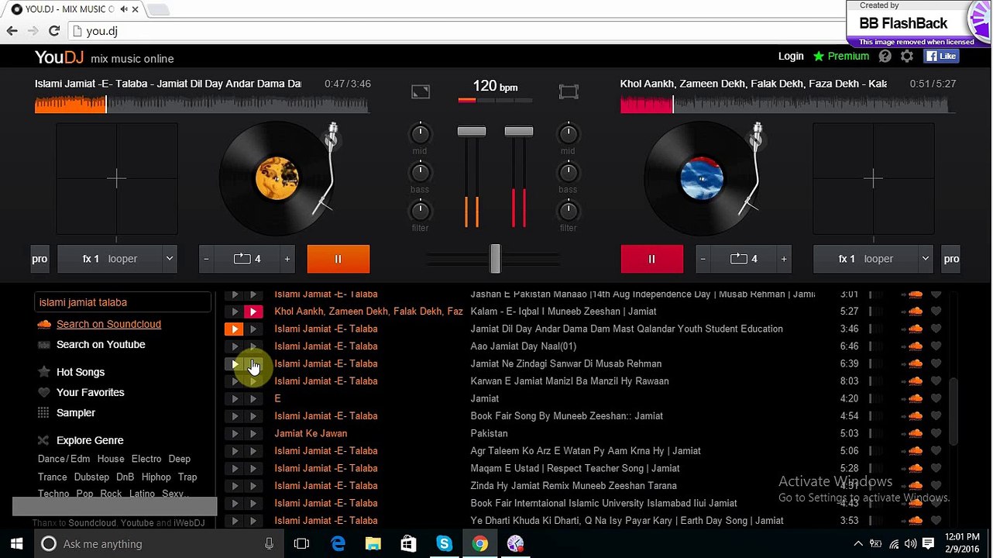Choose Search on Youtube
993x558 pixels.
tap(101, 345)
